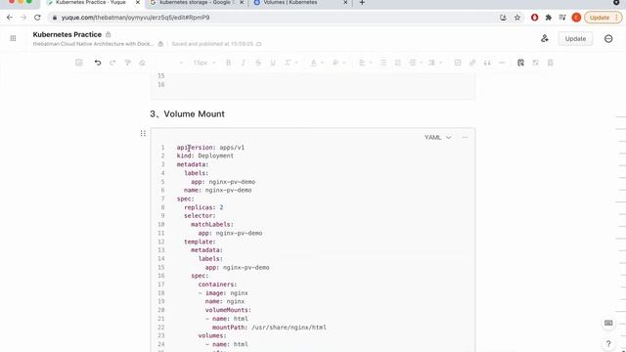The image size is (626, 352).
Task: Click the find and replace icon
Action: (520, 63)
